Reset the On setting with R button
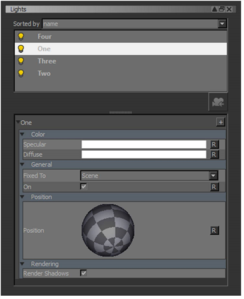 coord(214,187)
